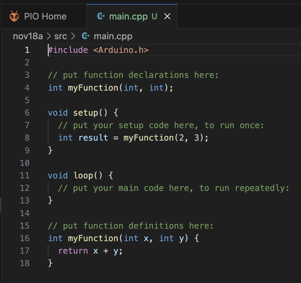The width and height of the screenshot is (301, 283).
Task: Click the closing brace on line 18
Action: [x=50, y=263]
